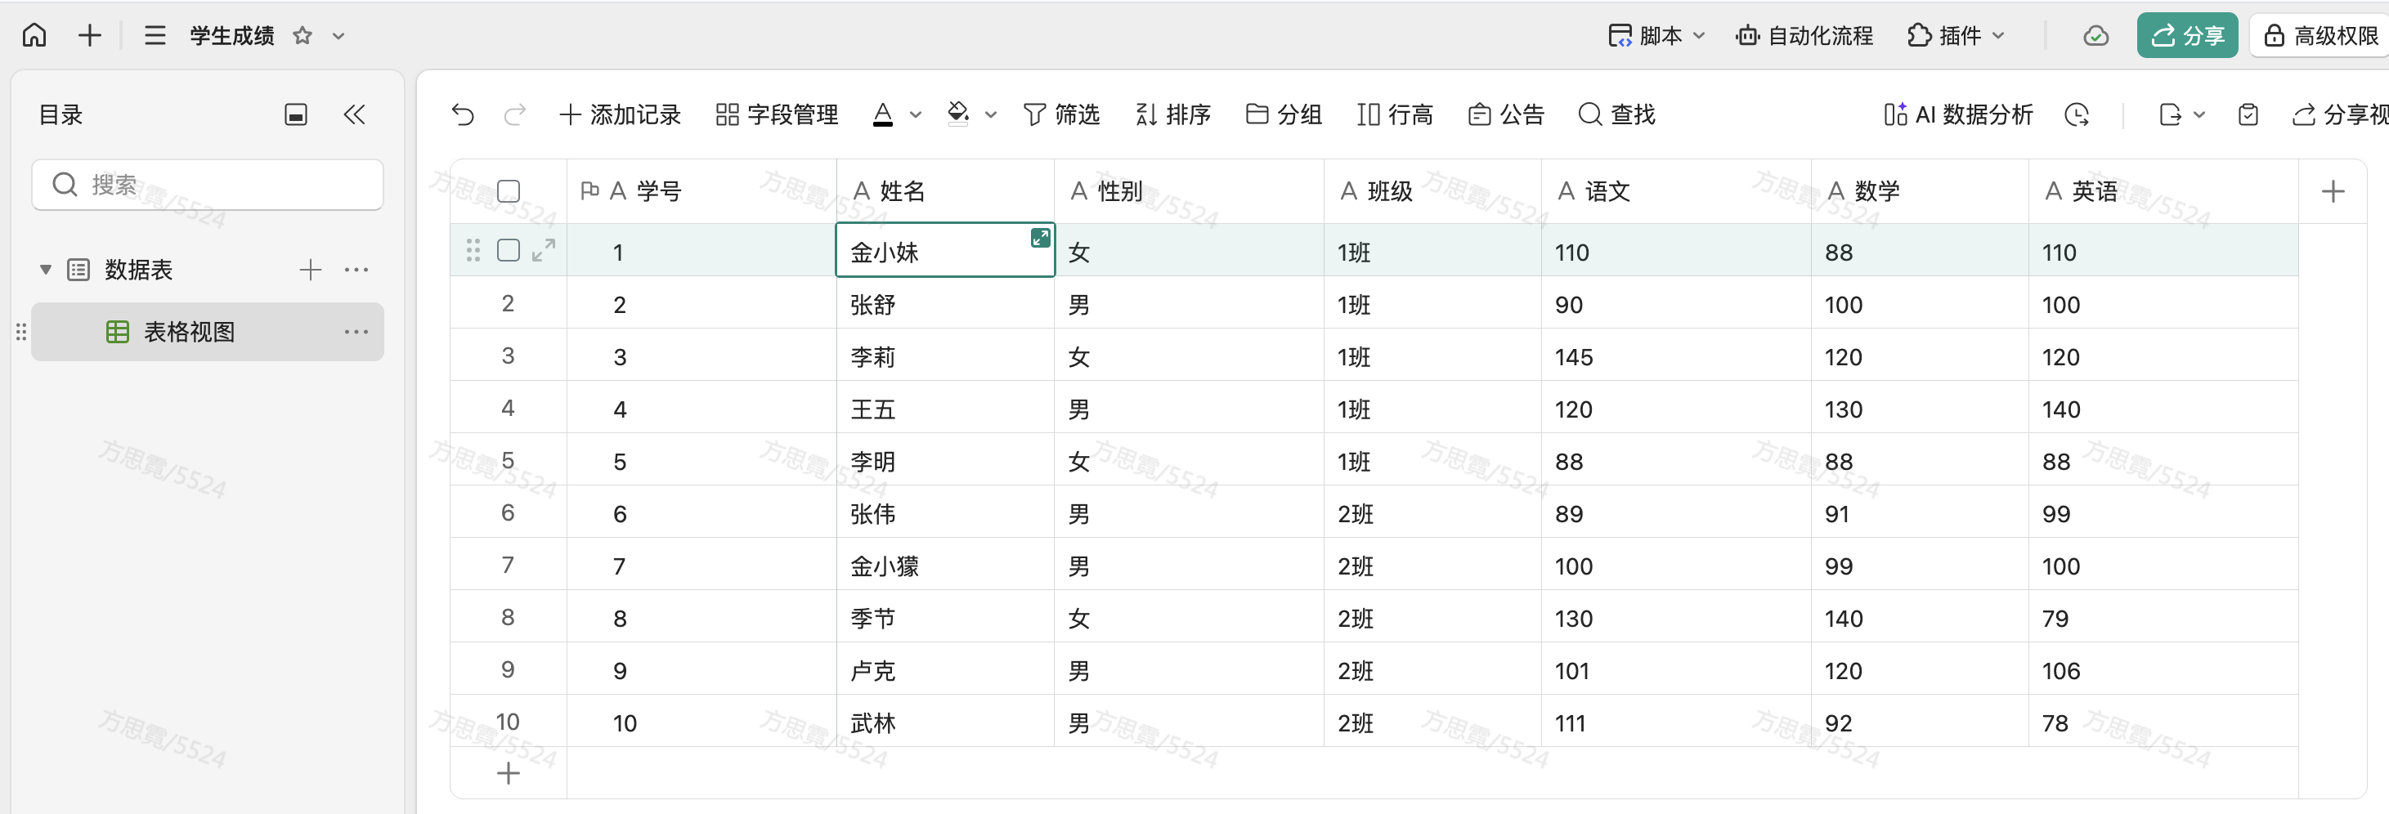Image resolution: width=2389 pixels, height=814 pixels.
Task: Click the home icon
Action: point(34,35)
